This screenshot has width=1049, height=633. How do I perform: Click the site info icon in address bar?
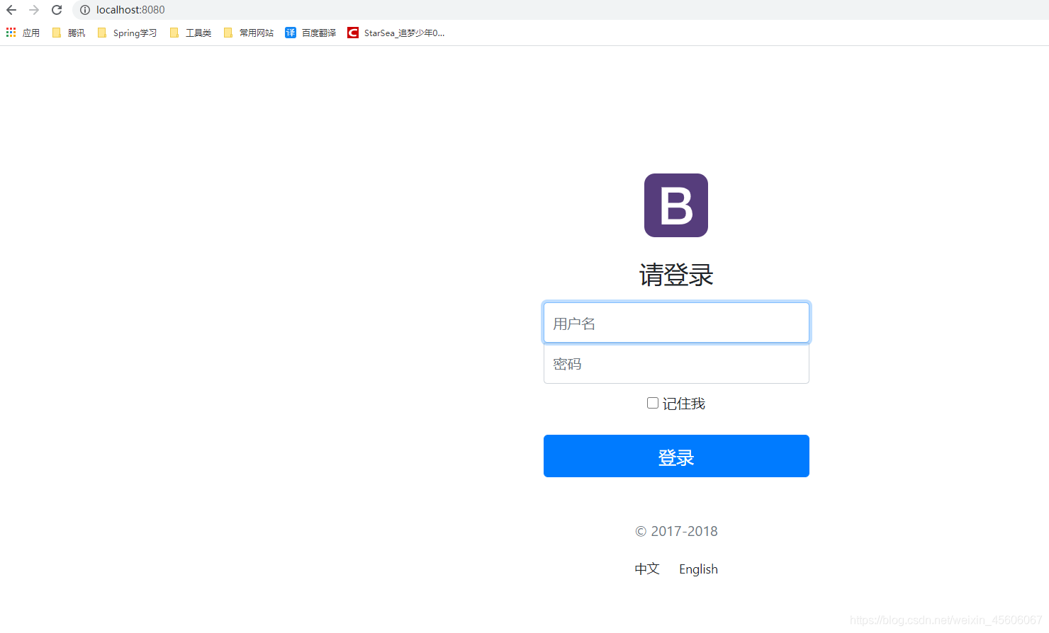pos(85,10)
